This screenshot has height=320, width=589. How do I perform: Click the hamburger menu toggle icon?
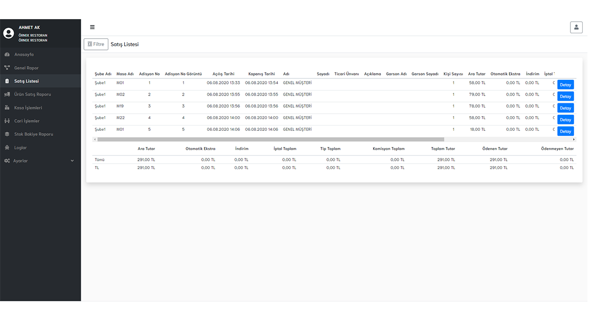92,27
